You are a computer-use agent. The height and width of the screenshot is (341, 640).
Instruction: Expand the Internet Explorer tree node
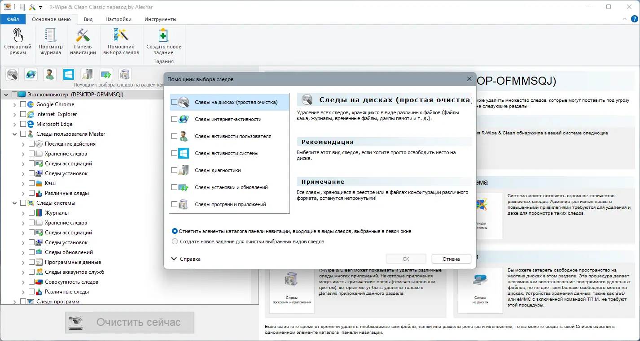tap(15, 114)
